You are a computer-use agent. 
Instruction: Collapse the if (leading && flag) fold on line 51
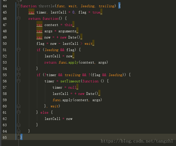18,50
